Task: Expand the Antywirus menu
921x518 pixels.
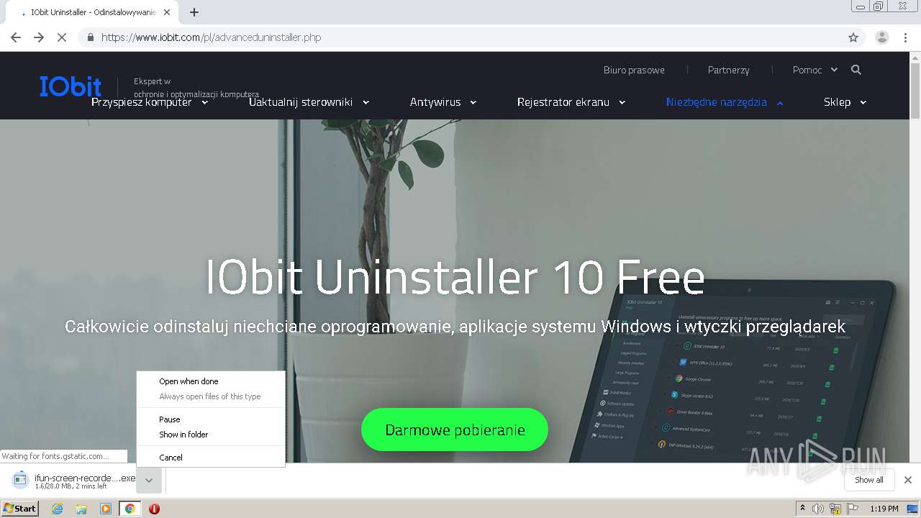Action: click(443, 102)
